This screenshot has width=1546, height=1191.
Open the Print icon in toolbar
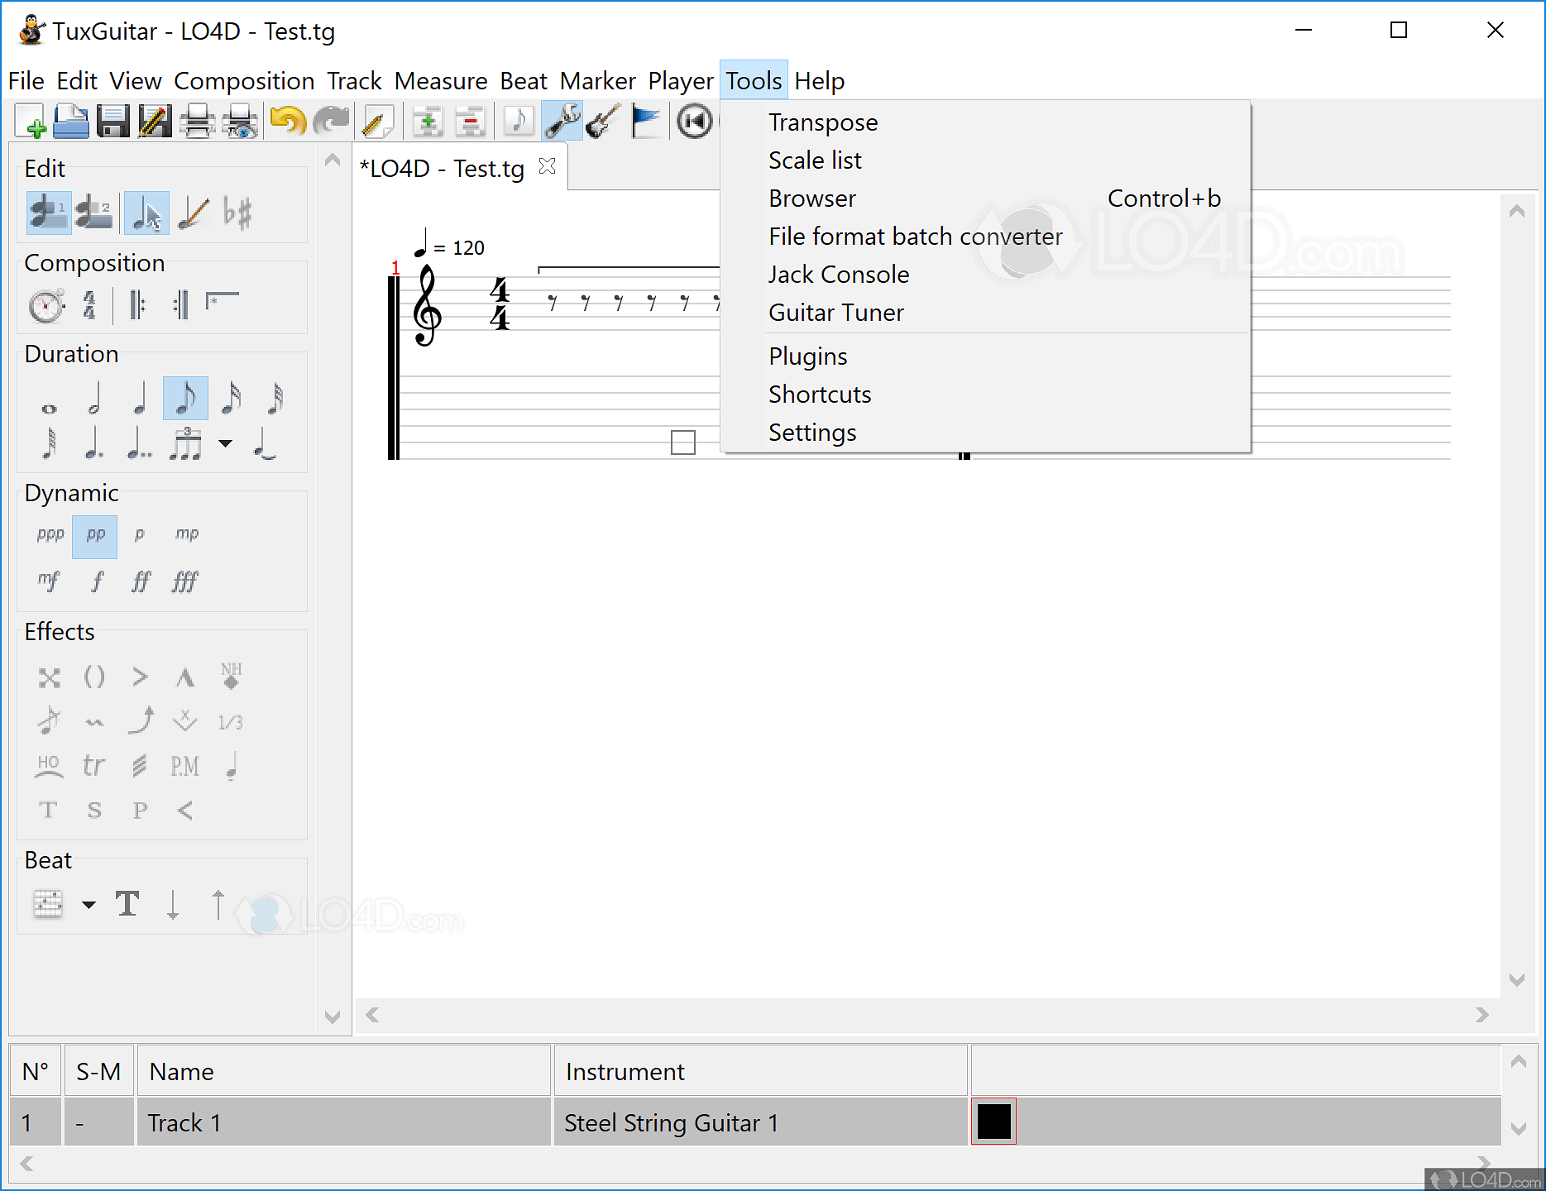197,122
